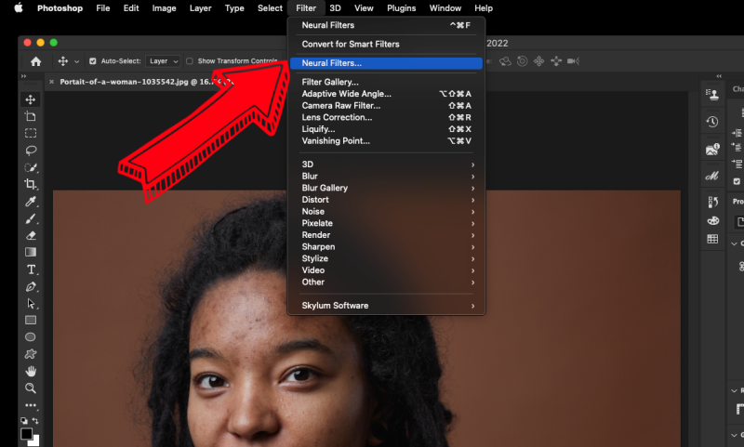Swap foreground and background colors
744x447 pixels.
tap(35, 420)
